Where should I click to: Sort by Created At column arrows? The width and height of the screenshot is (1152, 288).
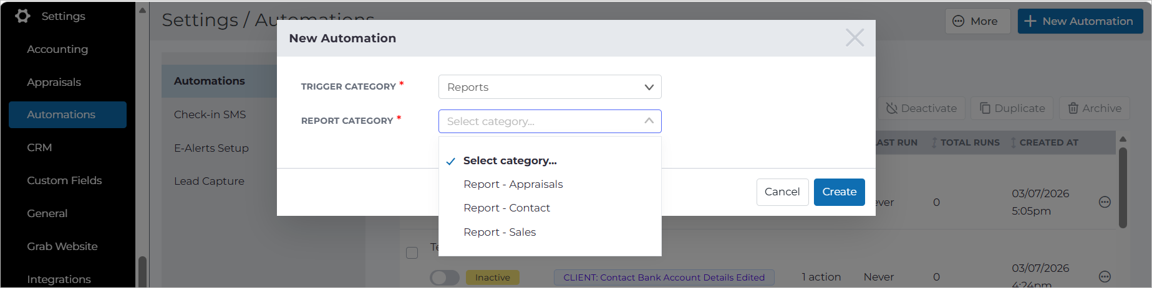coord(1014,142)
